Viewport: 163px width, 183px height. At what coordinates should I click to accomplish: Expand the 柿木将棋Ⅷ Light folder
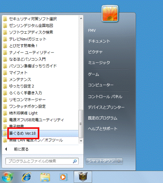pyautogui.click(x=40, y=113)
